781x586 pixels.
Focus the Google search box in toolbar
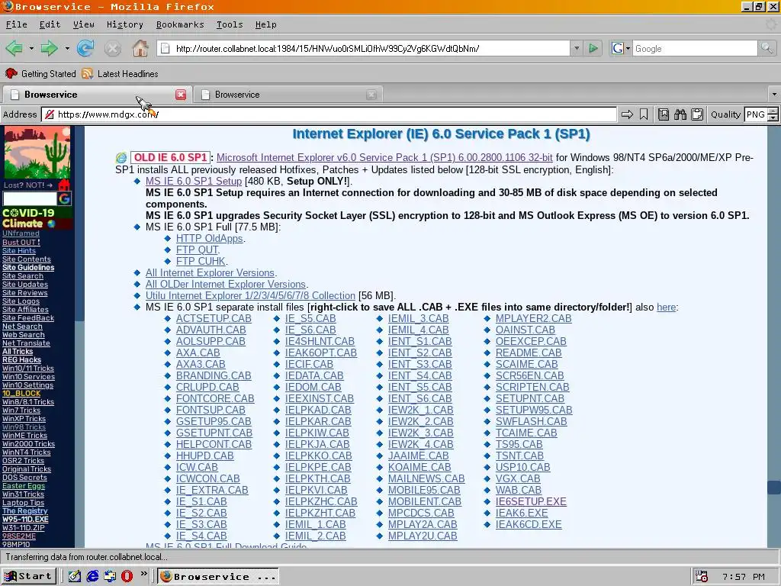pos(695,48)
